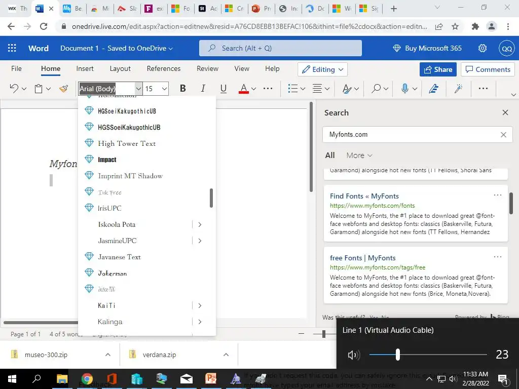Open Find Fonts « MyFonts result
The height and width of the screenshot is (389, 519).
[x=364, y=196]
